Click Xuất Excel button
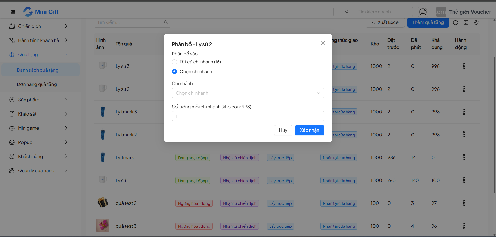This screenshot has height=237, width=496. 385,22
